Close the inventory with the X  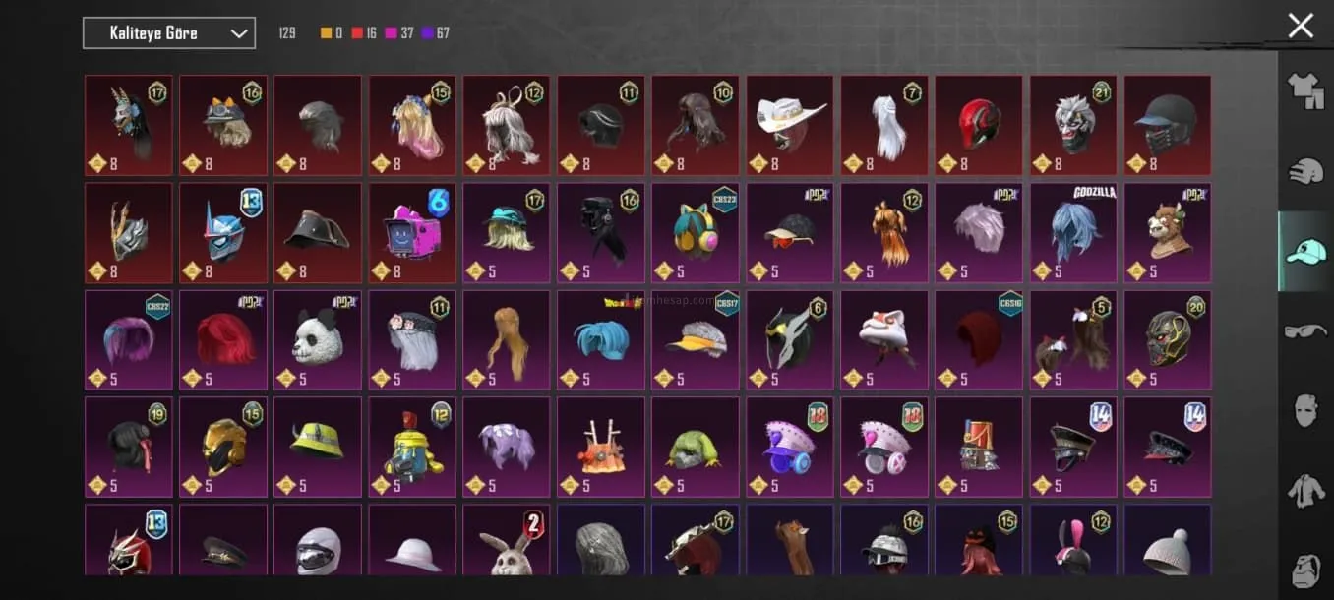tap(1301, 27)
